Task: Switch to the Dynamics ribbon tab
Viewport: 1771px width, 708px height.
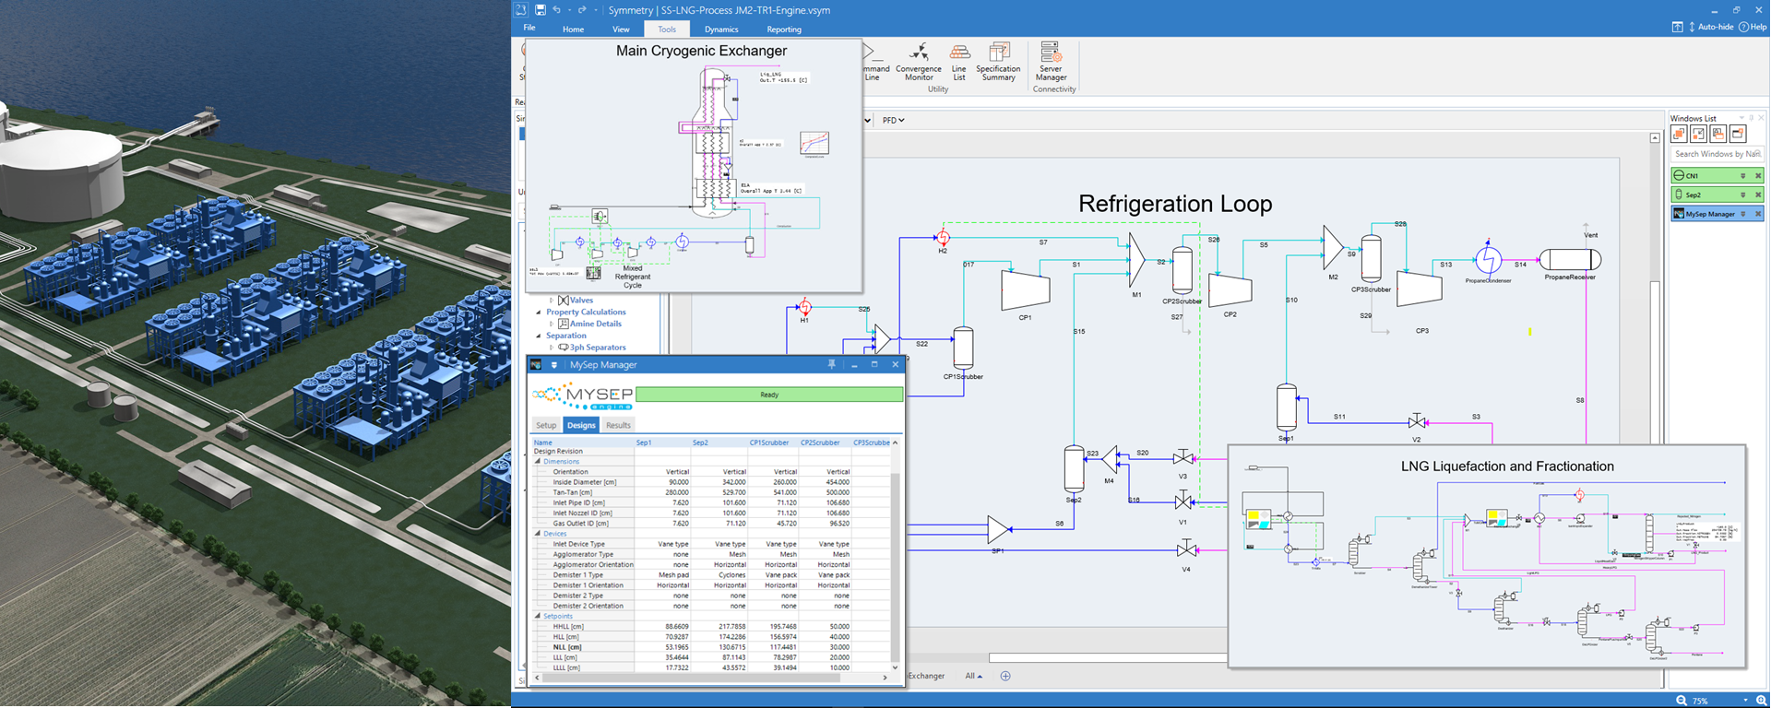Action: click(721, 29)
